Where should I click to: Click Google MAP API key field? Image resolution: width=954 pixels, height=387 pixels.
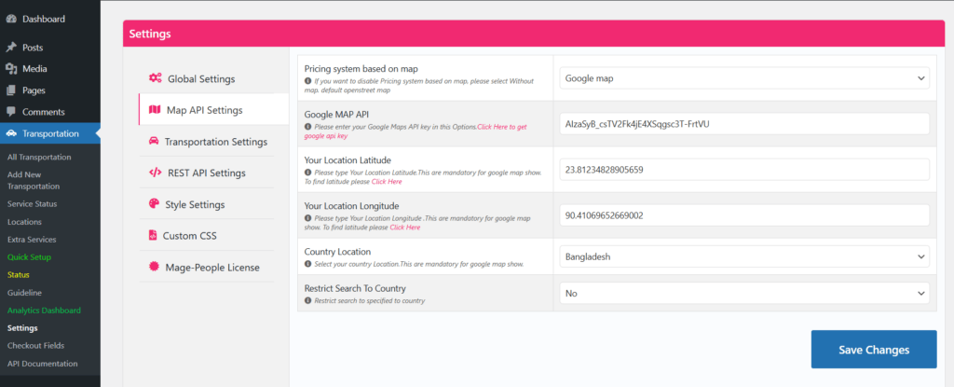(744, 124)
